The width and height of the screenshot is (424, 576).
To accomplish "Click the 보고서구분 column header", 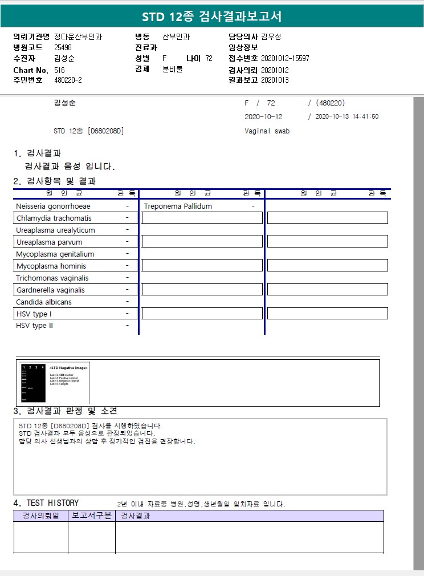I will [x=92, y=516].
